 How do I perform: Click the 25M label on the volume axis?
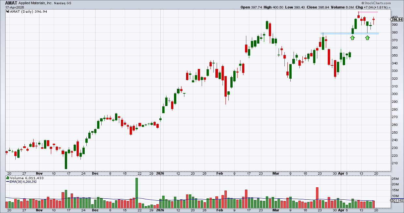click(395, 179)
